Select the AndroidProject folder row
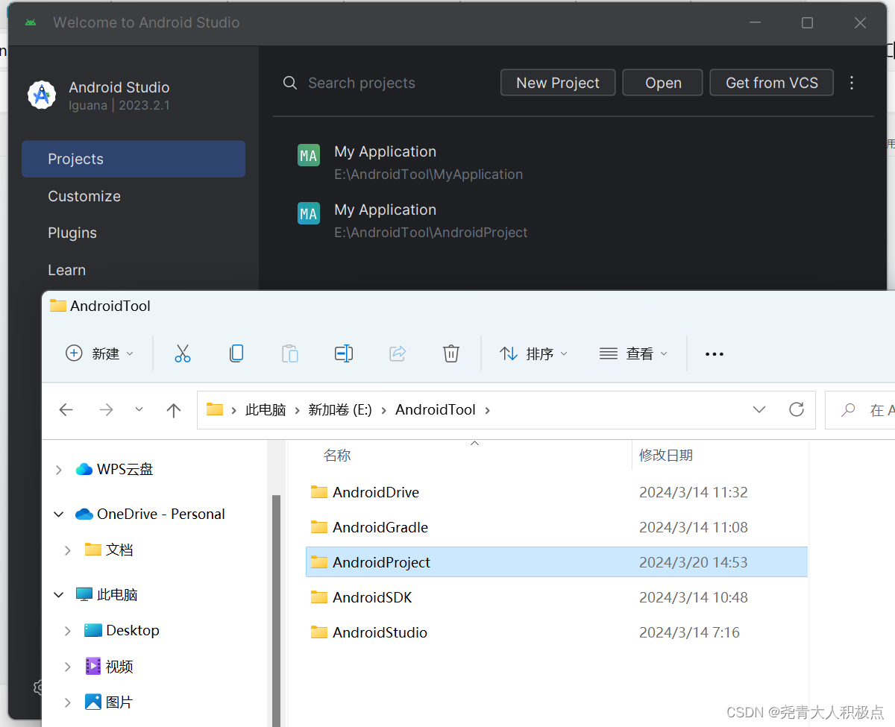The image size is (895, 727). [x=556, y=562]
